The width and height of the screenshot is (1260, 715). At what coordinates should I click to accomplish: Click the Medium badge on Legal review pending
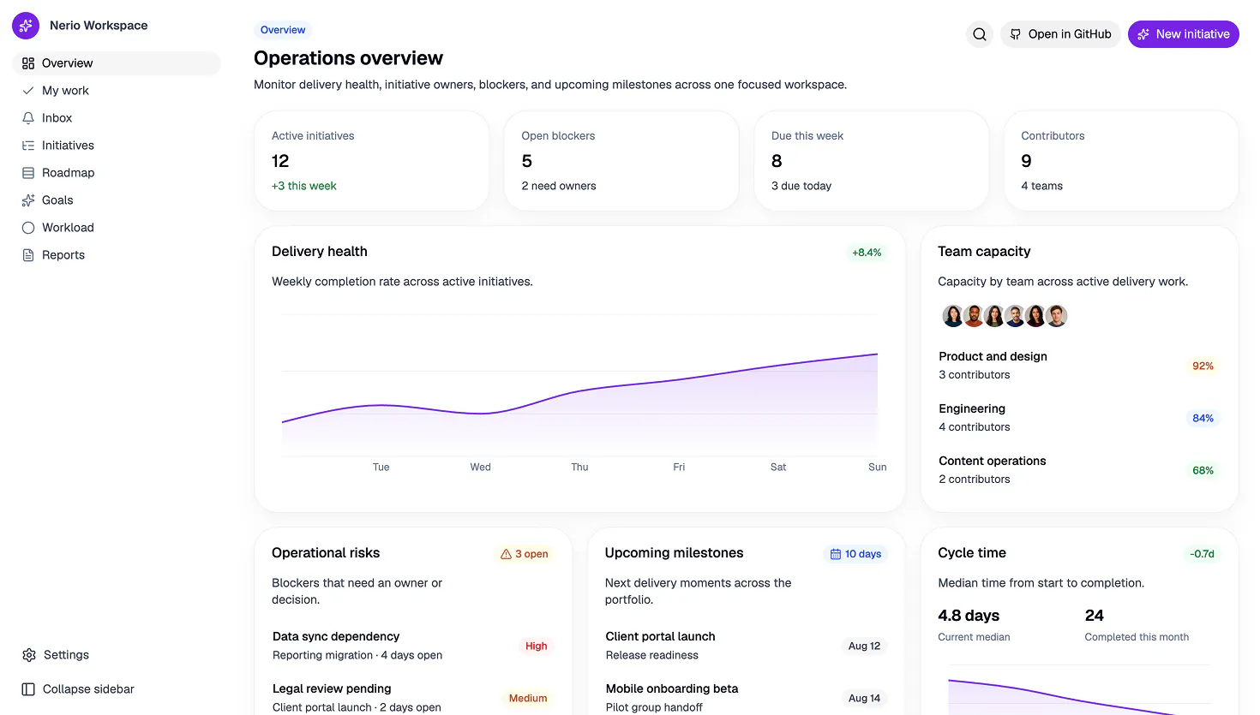528,698
